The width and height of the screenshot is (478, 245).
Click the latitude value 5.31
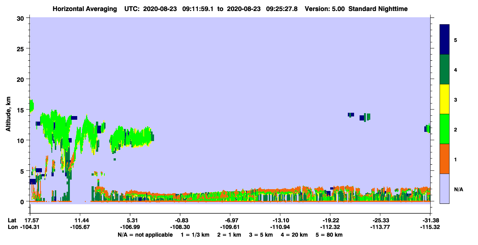(130, 220)
